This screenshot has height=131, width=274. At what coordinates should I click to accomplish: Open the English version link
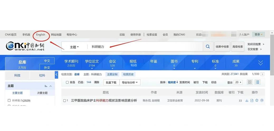pyautogui.click(x=41, y=35)
